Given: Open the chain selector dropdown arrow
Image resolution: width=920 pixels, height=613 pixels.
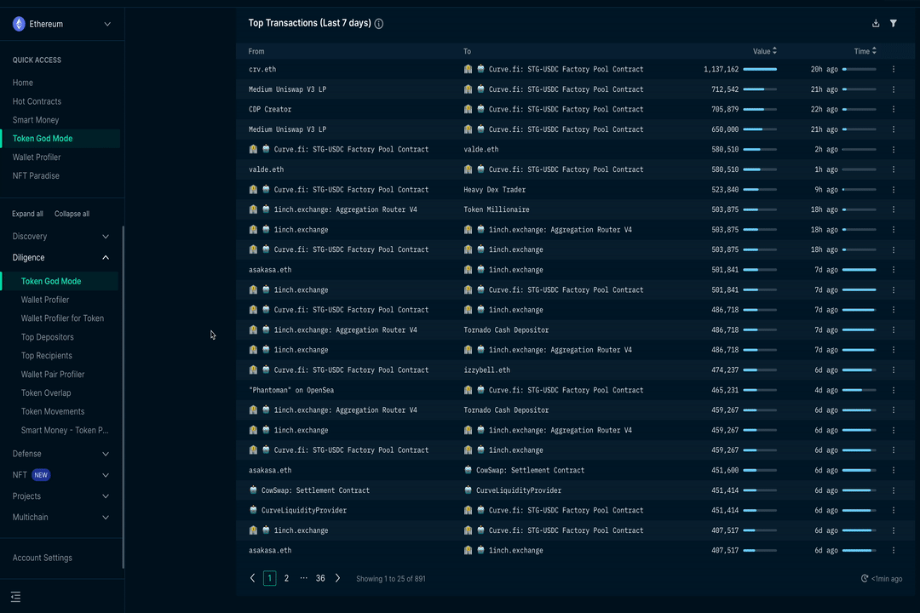Looking at the screenshot, I should click(x=107, y=24).
